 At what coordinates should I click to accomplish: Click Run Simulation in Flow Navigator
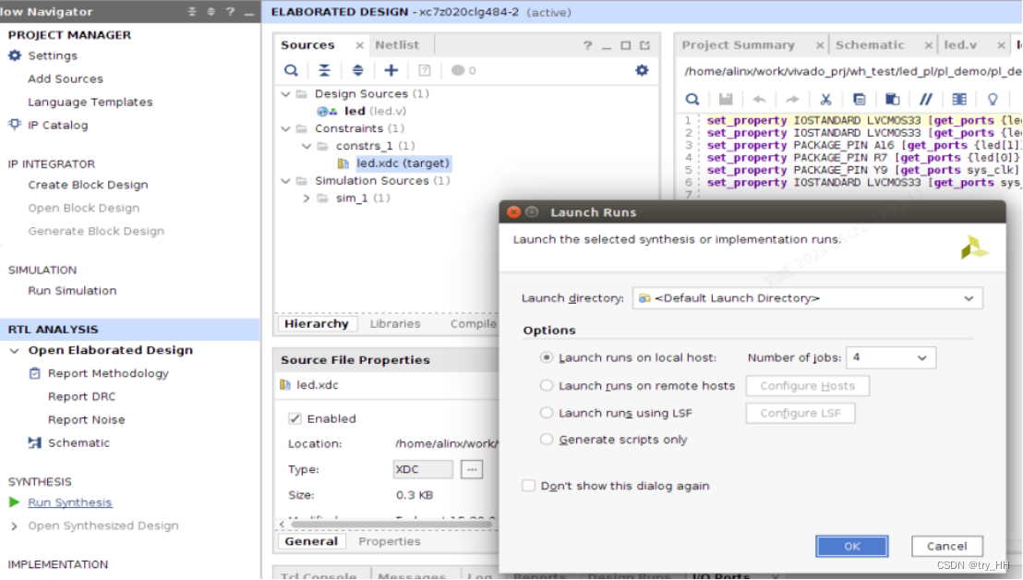(72, 290)
